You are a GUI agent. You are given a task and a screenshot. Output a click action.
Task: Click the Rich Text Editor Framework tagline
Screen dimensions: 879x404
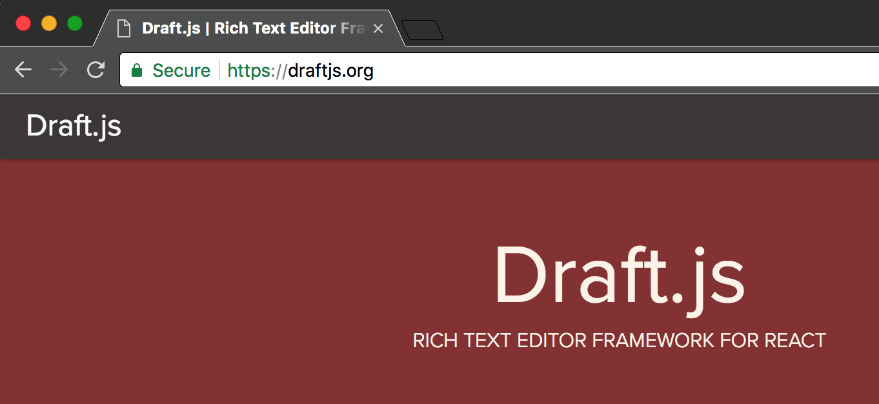click(620, 340)
